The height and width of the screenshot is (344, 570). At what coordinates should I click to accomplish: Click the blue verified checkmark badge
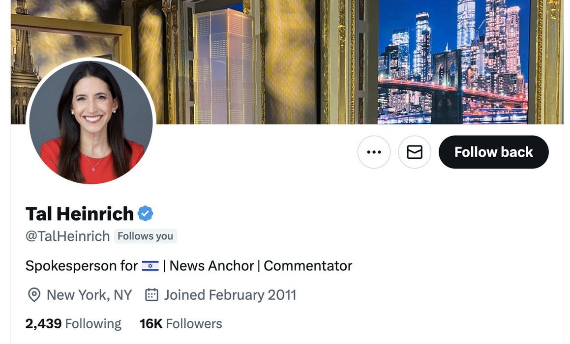coord(146,214)
